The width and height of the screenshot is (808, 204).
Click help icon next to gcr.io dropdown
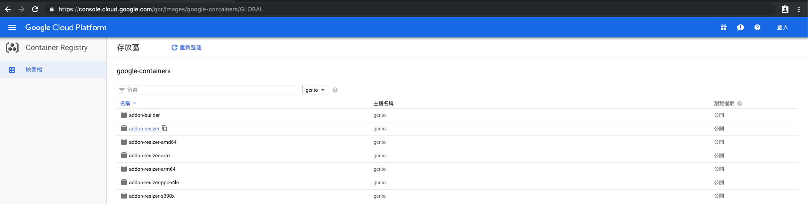point(335,90)
